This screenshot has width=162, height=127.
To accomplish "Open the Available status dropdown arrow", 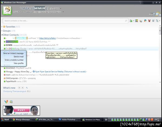I will coord(61,8).
